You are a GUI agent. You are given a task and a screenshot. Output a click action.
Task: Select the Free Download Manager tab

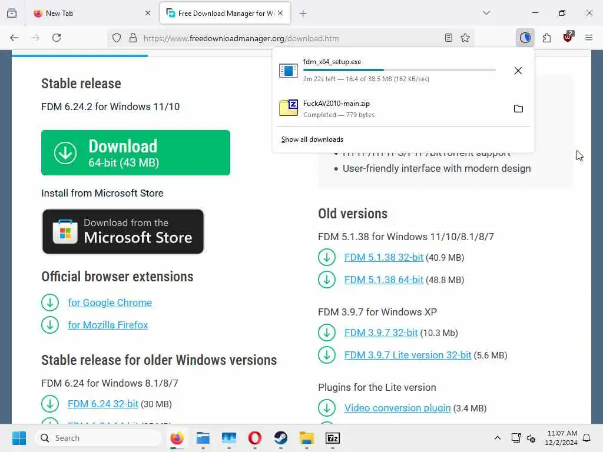[x=225, y=14]
